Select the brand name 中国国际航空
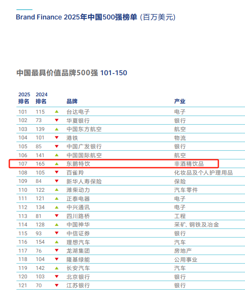The height and width of the screenshot is (291, 245). click(x=84, y=155)
